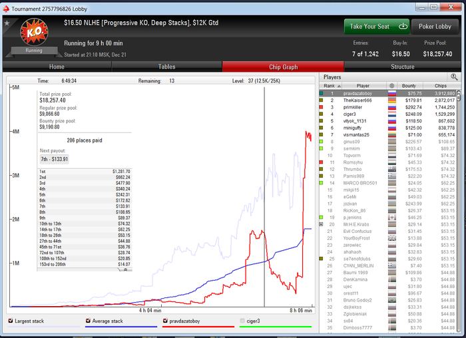
Task: Click the color marker beside se7enofclubs
Action: pos(321,259)
